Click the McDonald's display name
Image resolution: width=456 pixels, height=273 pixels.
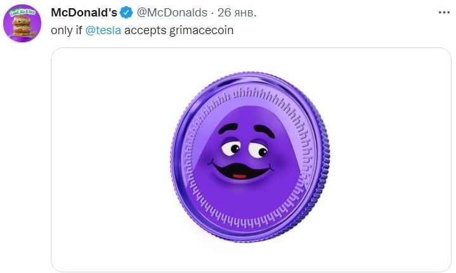point(84,13)
